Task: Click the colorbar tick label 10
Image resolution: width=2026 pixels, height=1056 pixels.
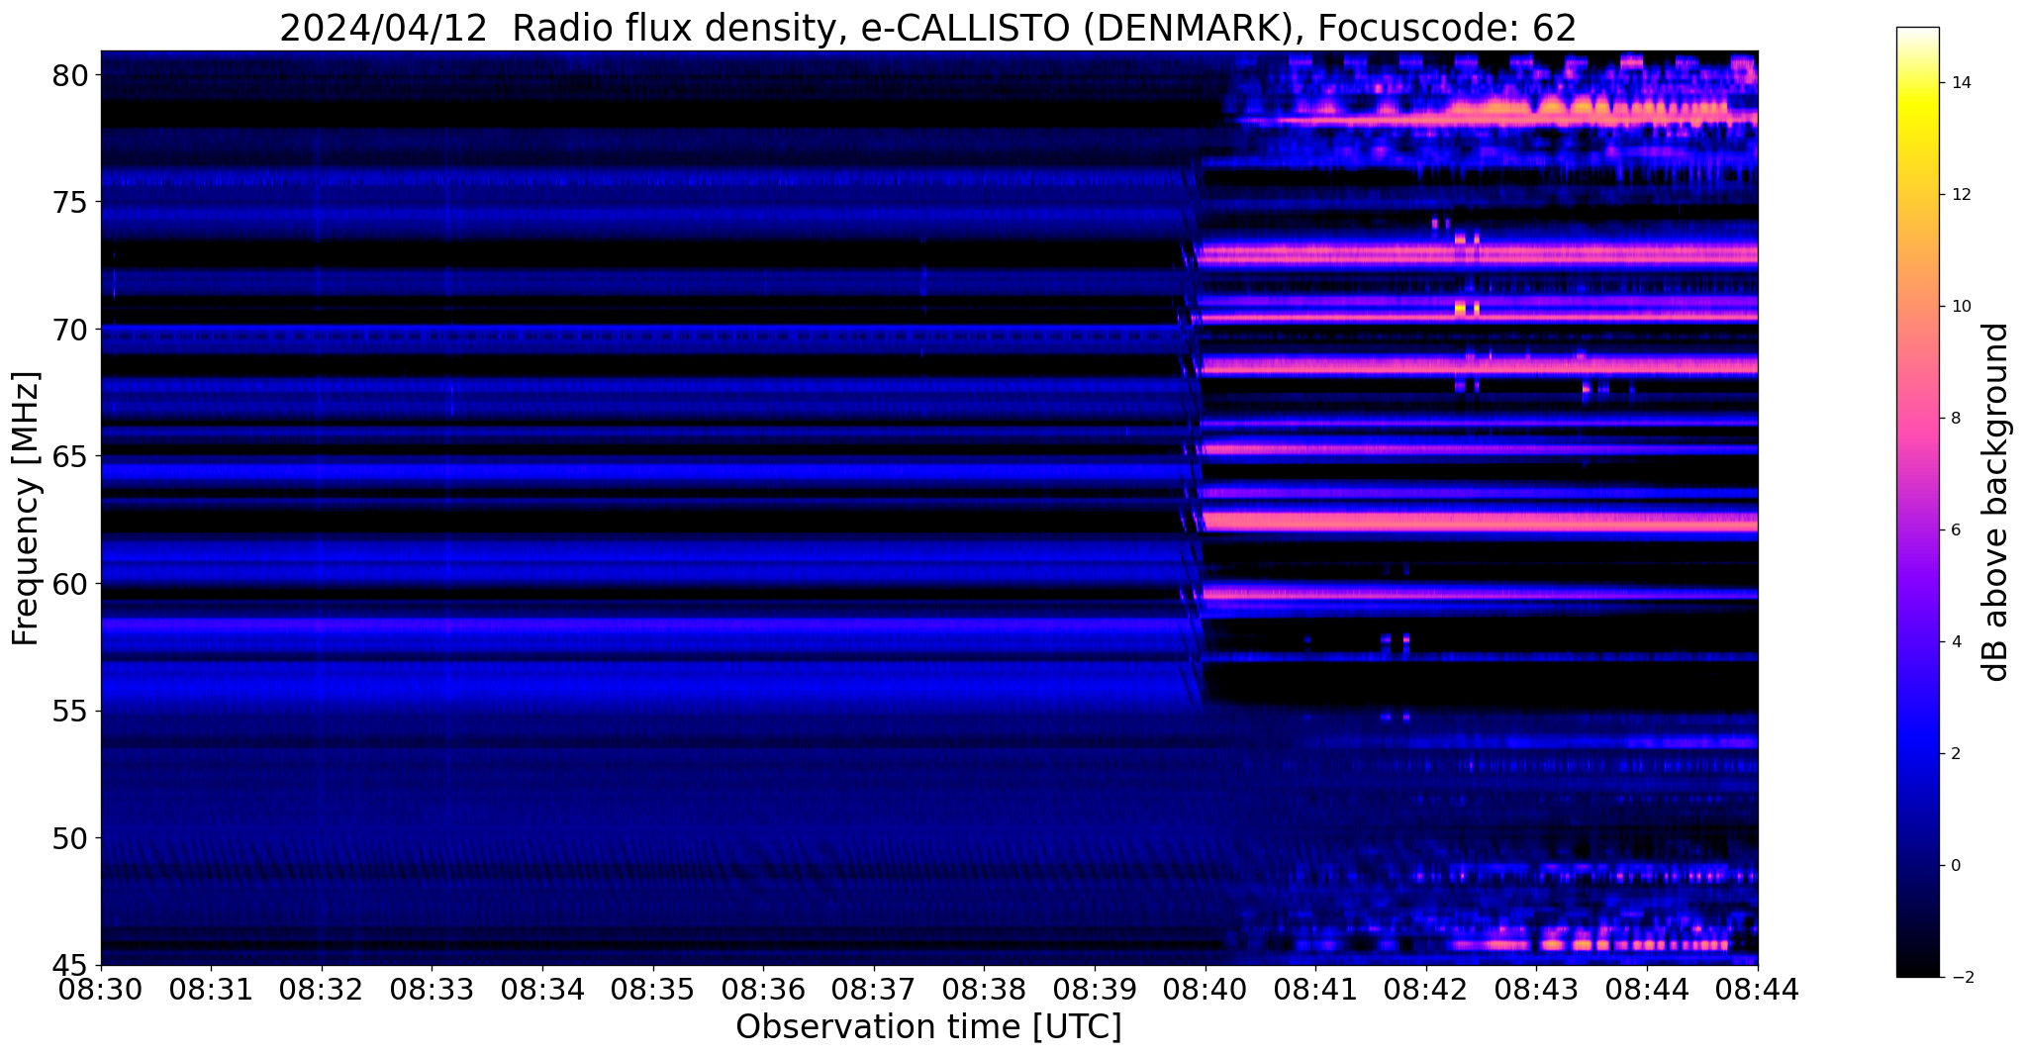Action: pyautogui.click(x=1960, y=307)
